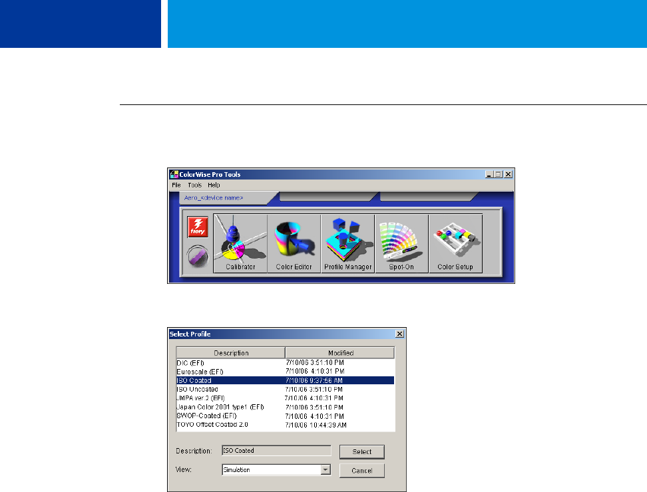Click the red Fiery logo icon
Viewport: 647px width, 492px height.
[x=198, y=227]
